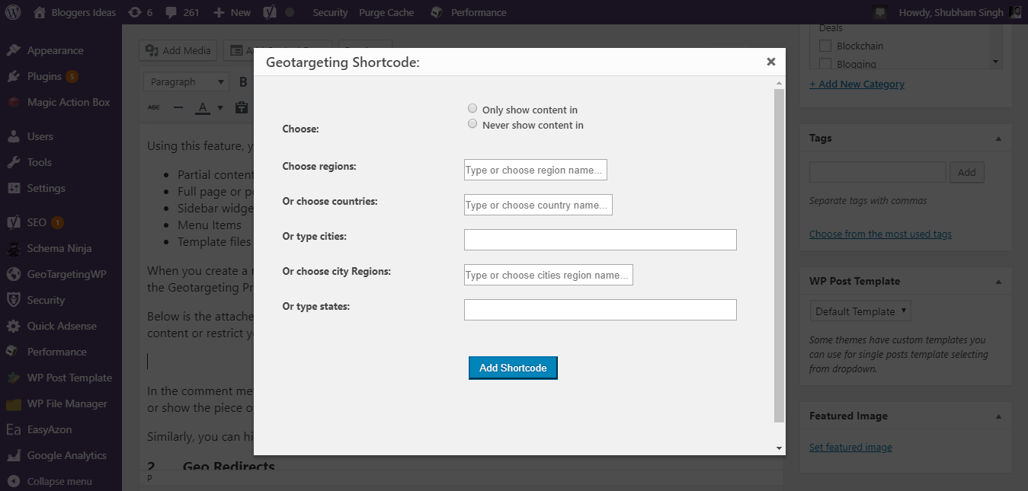
Task: Select the 'Never show content in' radio
Action: 472,124
